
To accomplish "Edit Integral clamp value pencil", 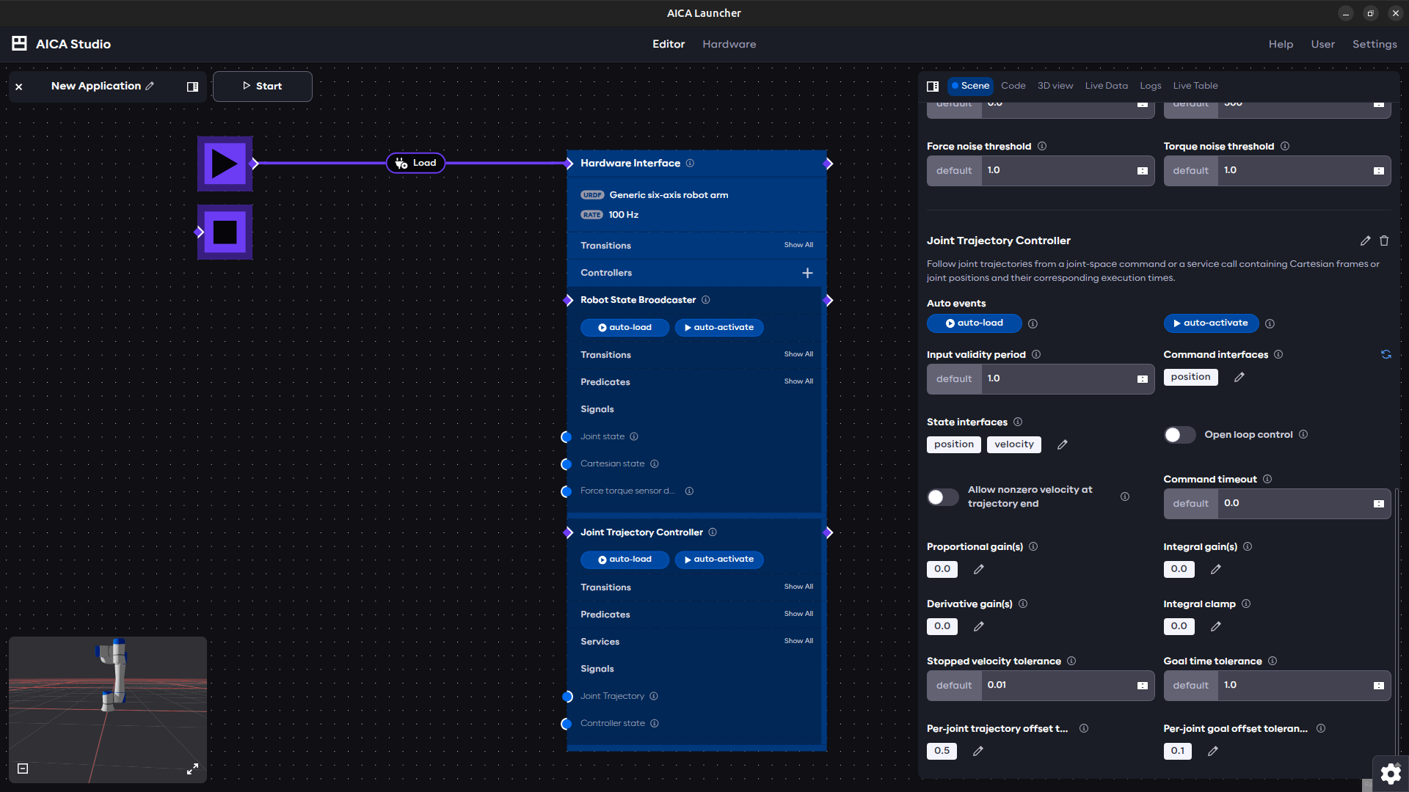I will click(x=1215, y=626).
